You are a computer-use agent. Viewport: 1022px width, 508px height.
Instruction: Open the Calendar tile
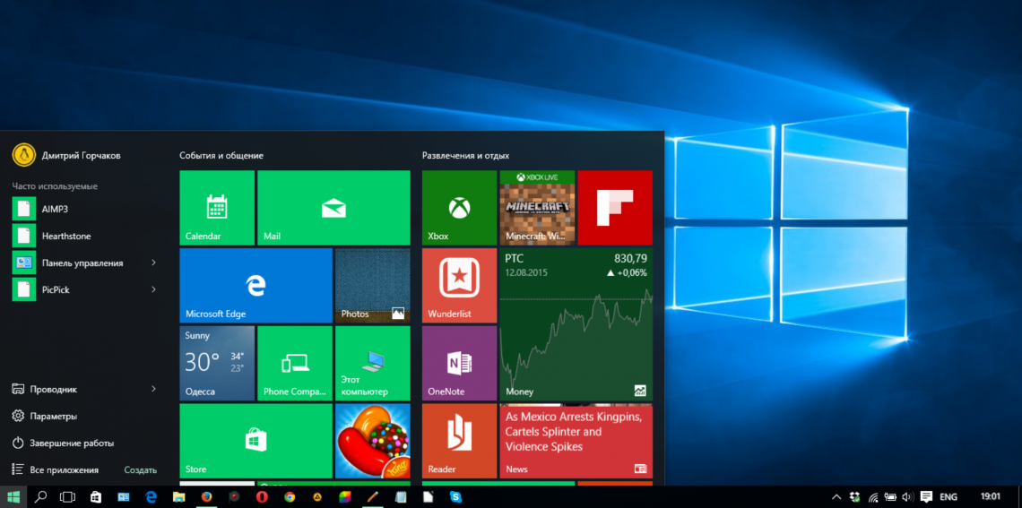tap(217, 208)
